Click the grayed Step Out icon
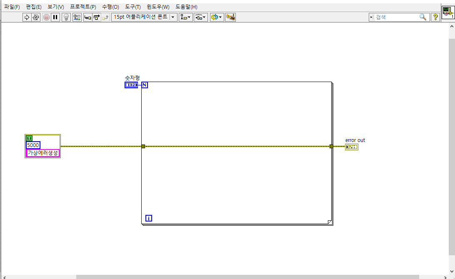The image size is (455, 279). click(105, 17)
